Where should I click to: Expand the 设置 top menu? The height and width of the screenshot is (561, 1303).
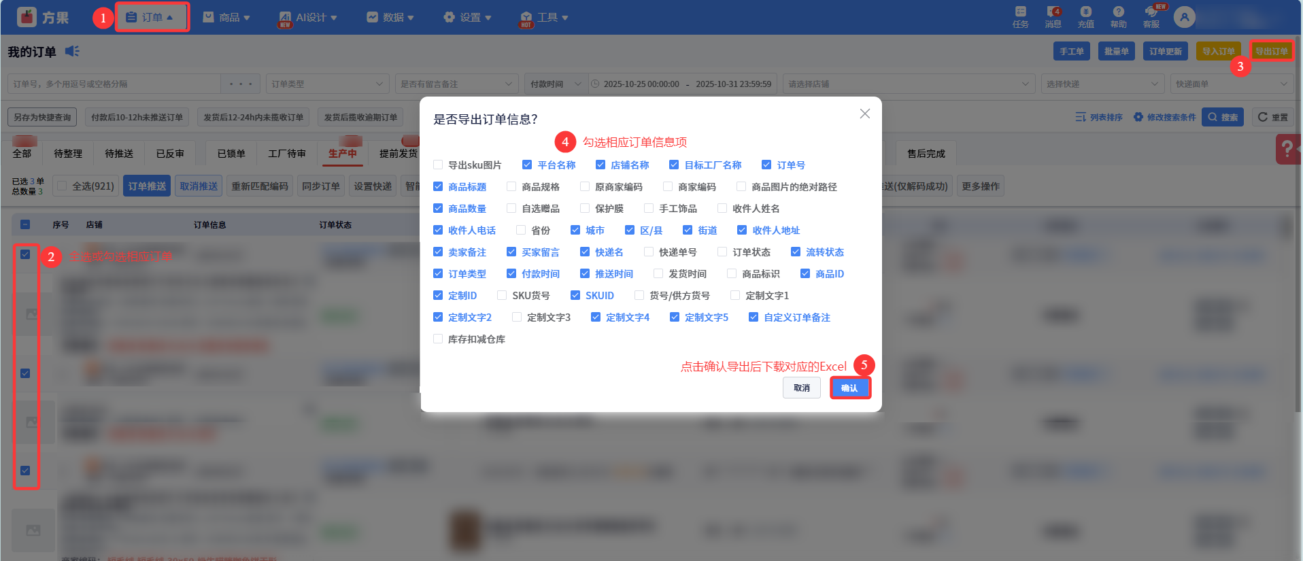coord(467,17)
